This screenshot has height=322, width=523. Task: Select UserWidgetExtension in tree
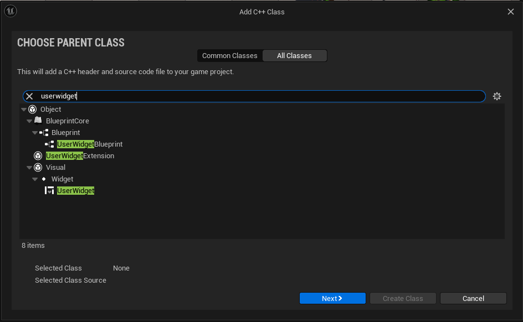point(80,156)
